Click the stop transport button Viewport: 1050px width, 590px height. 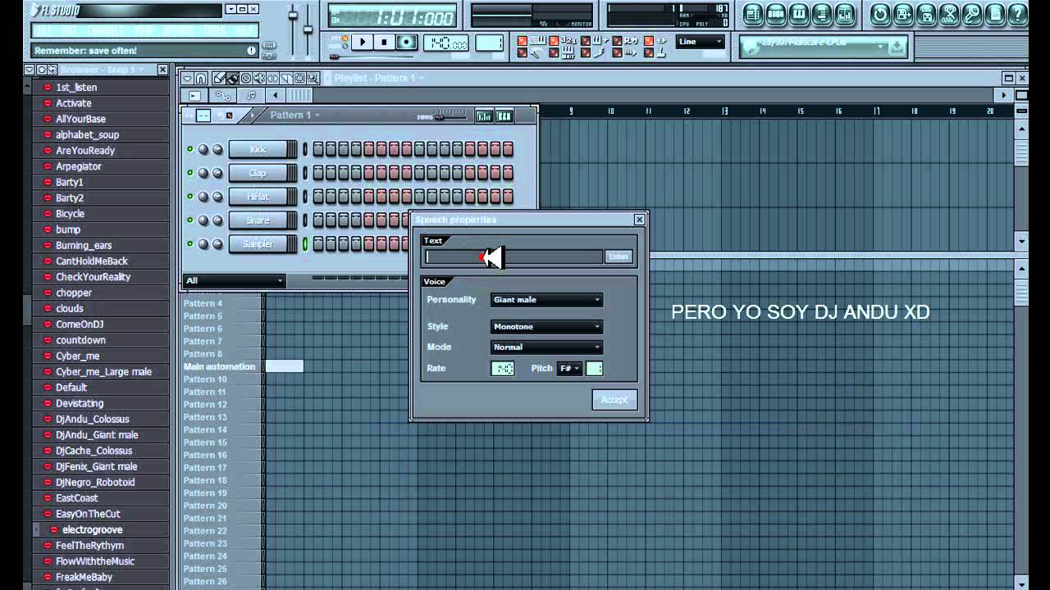(x=384, y=42)
